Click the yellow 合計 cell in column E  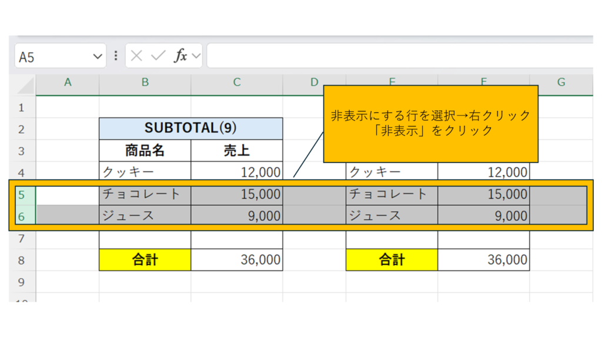(x=392, y=260)
